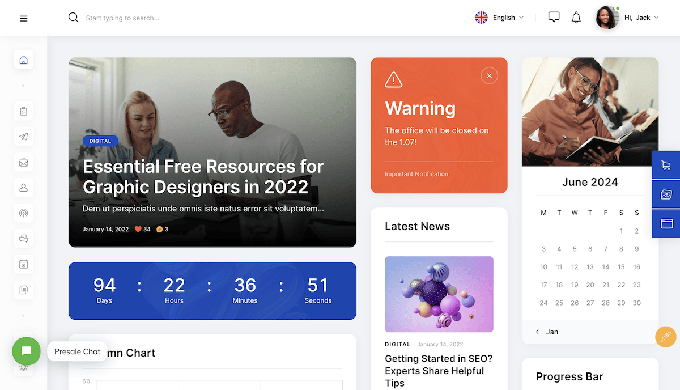This screenshot has height=390, width=680.
Task: Open the Presale Chat
Action: 26,351
